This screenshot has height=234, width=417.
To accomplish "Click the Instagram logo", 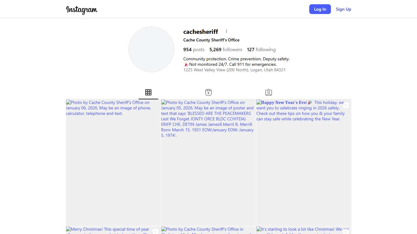I will coord(82,10).
